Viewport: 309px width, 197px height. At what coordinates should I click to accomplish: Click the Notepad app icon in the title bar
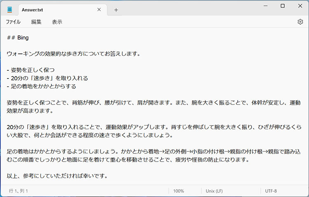9,10
